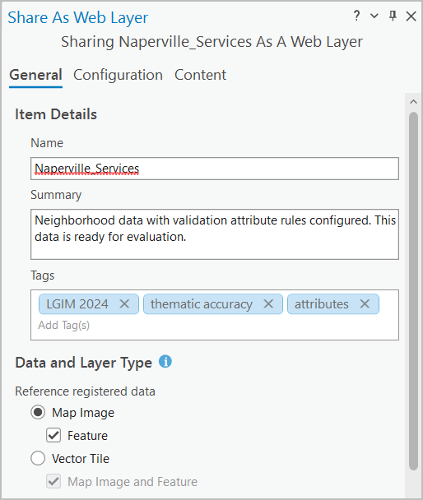Select the Map Image radio button
Viewport: 423px width, 500px height.
pyautogui.click(x=38, y=412)
